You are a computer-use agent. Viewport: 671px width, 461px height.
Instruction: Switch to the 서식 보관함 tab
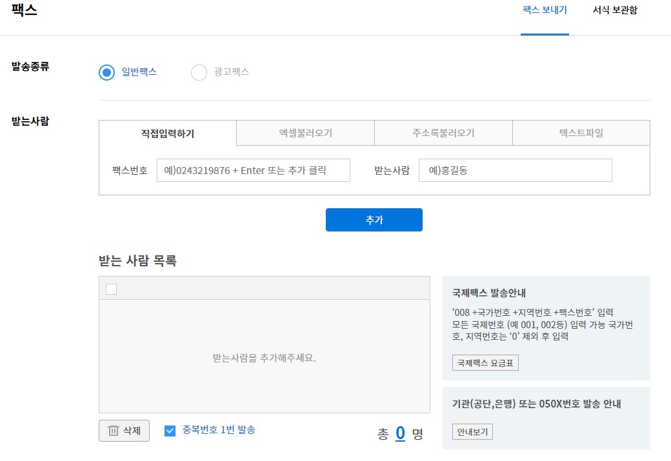(x=614, y=10)
